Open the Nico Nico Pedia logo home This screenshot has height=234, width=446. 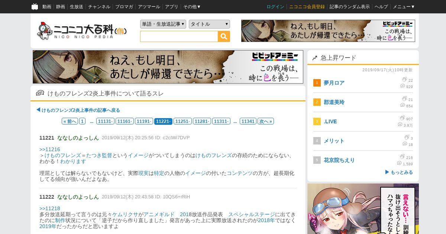(x=82, y=31)
